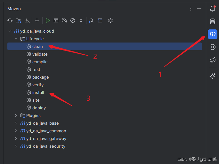219x164 pixels.
Task: Select the validate lifecycle goal
Action: pos(40,54)
